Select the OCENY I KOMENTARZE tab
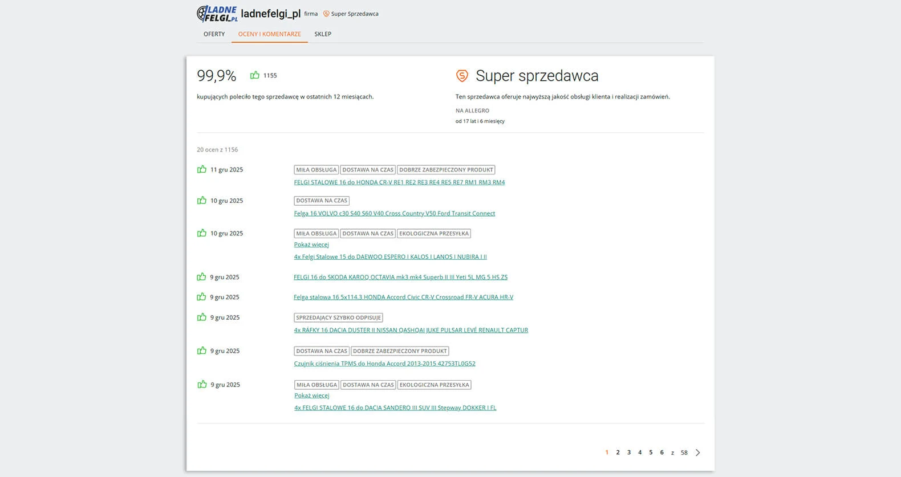The height and width of the screenshot is (477, 901). tap(270, 34)
